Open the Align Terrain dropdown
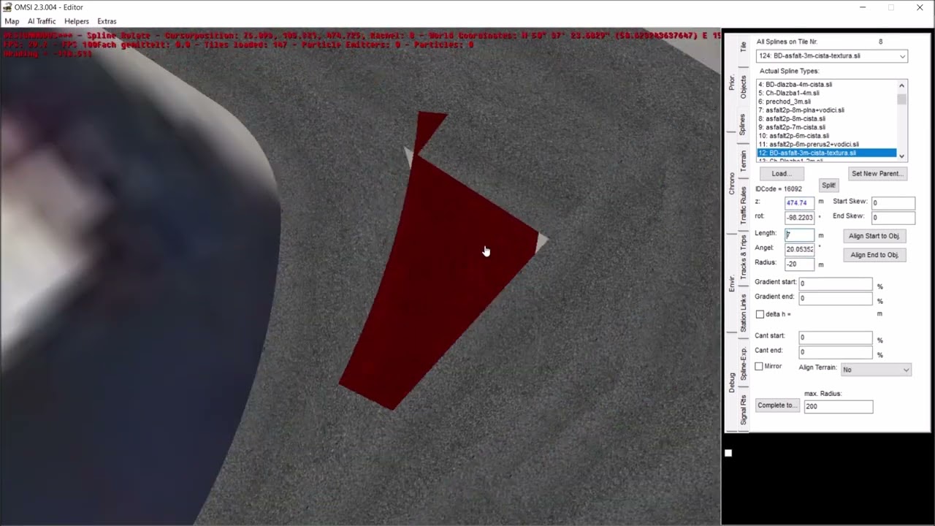 [876, 370]
